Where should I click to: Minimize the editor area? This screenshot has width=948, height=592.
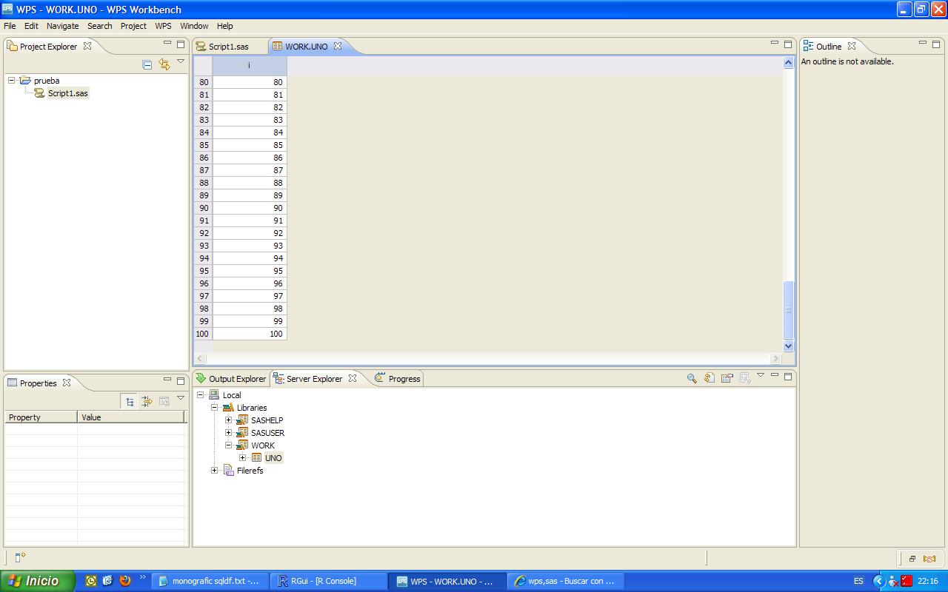point(775,44)
